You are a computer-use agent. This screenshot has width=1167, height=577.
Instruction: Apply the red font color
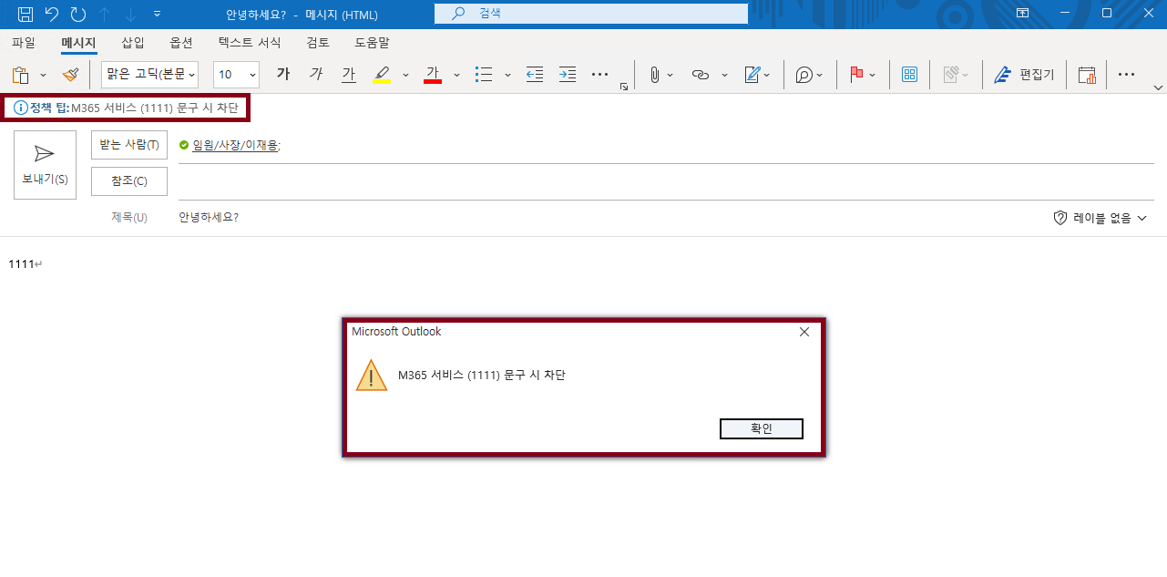click(x=433, y=75)
